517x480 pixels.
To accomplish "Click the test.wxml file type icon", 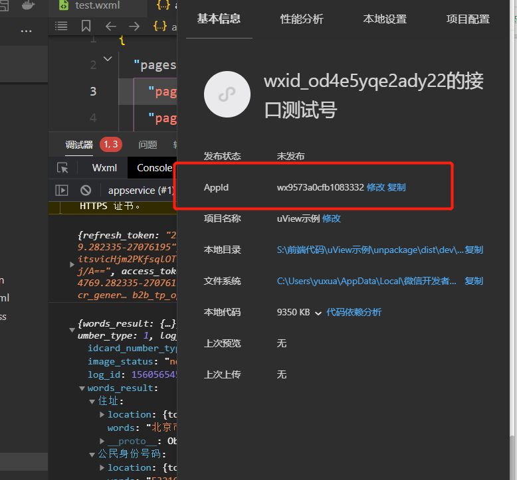I will tap(64, 5).
